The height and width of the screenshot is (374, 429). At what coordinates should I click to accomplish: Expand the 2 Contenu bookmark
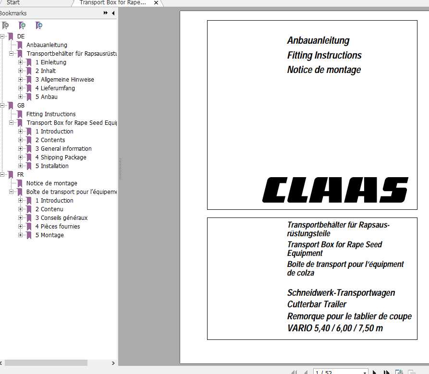pos(20,209)
